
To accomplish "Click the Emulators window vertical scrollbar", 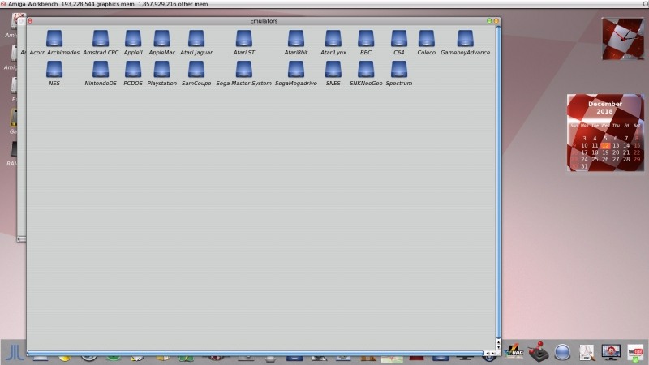I will point(498,182).
